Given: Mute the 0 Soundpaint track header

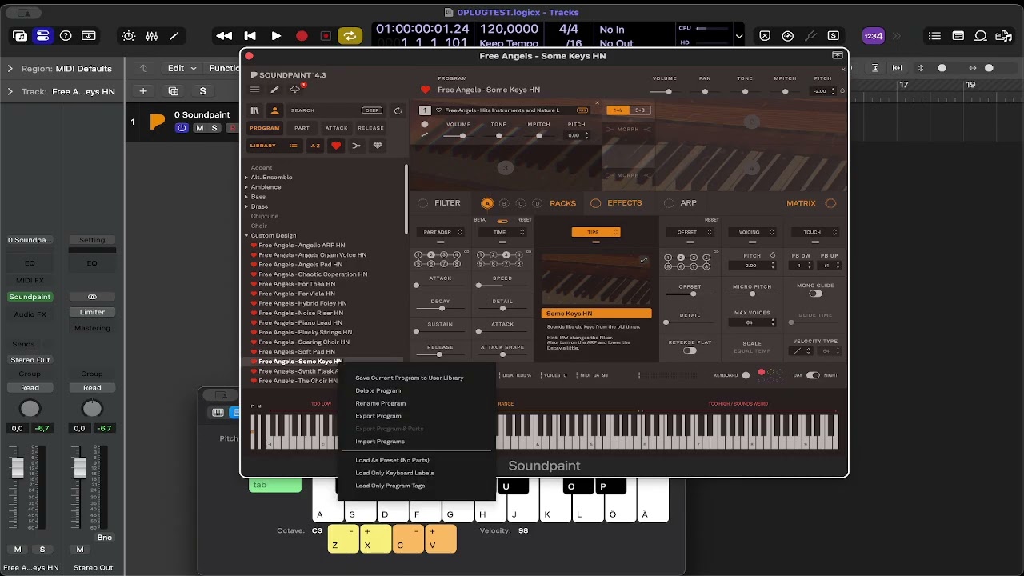Looking at the screenshot, I should click(x=199, y=128).
